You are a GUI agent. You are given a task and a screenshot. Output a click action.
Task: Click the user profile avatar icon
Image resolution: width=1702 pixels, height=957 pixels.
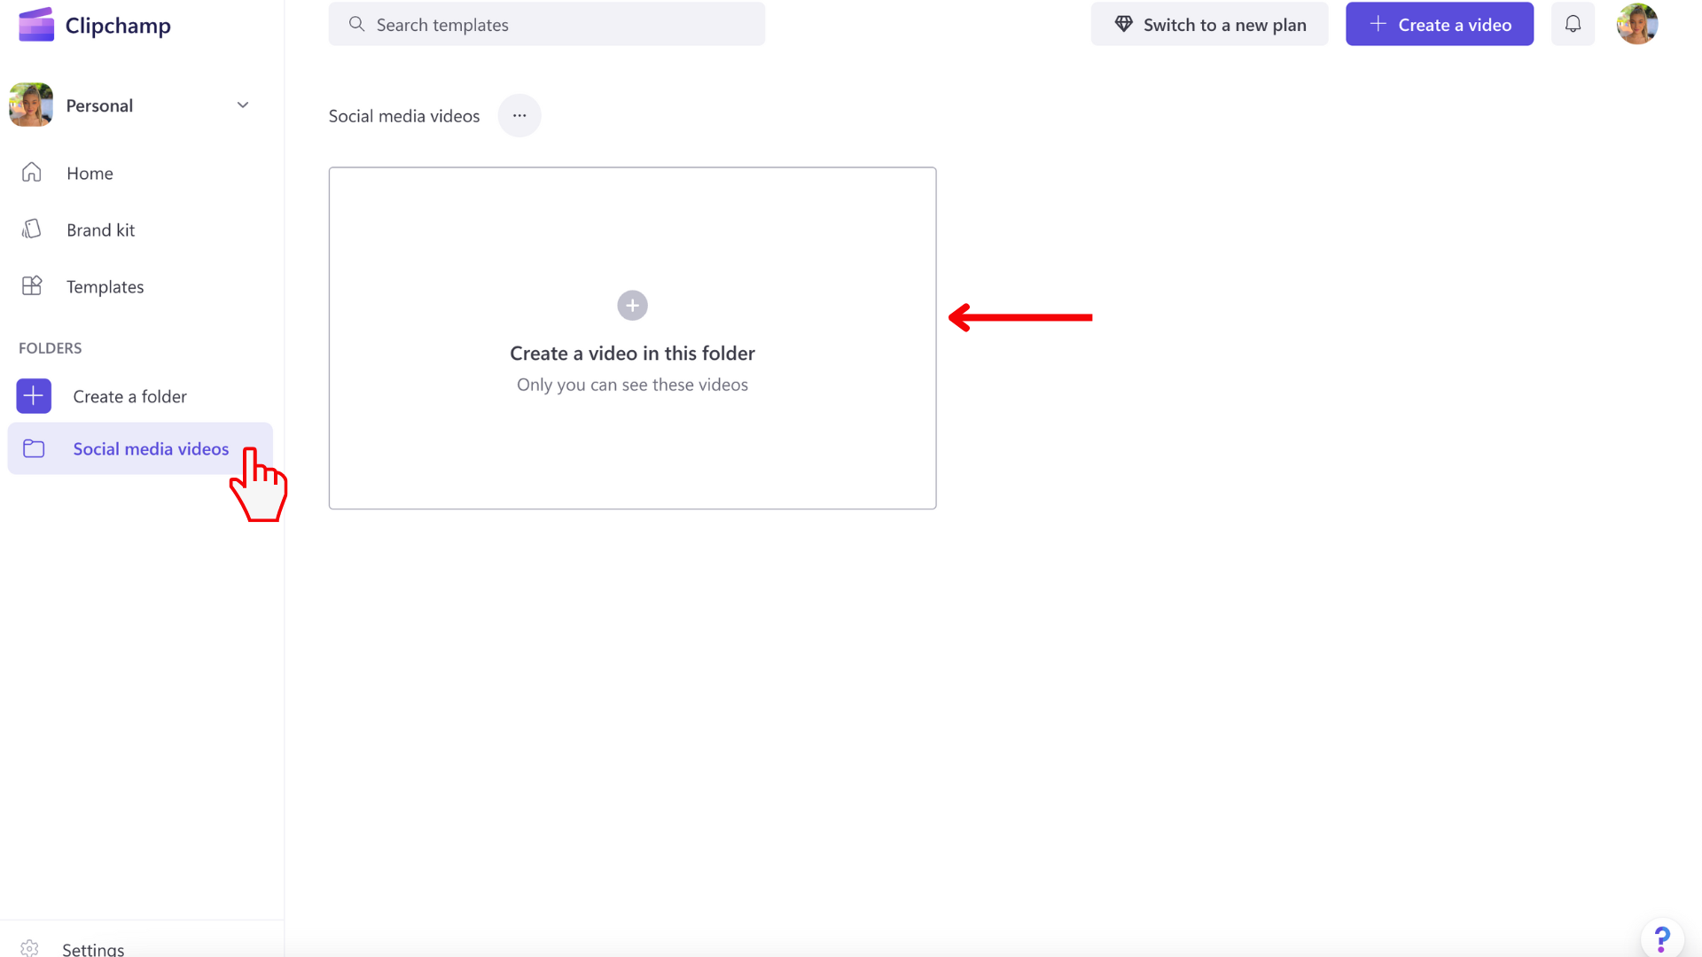[x=1637, y=25]
